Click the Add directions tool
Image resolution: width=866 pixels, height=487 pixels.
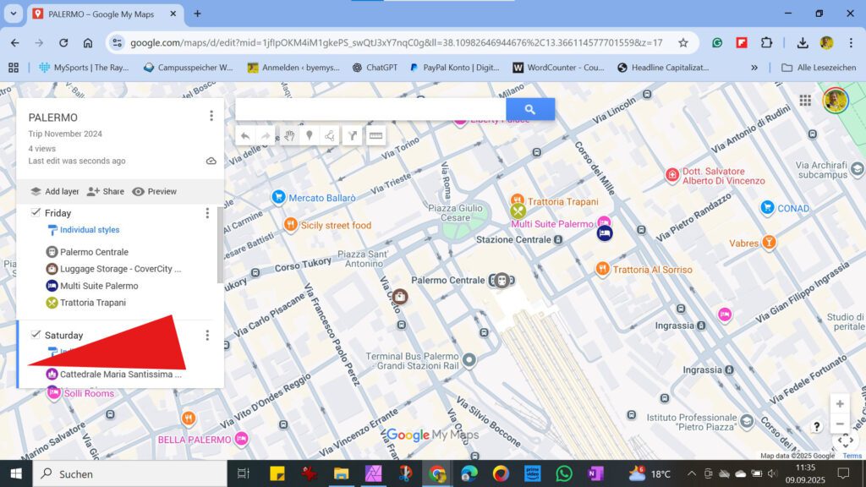click(x=353, y=136)
